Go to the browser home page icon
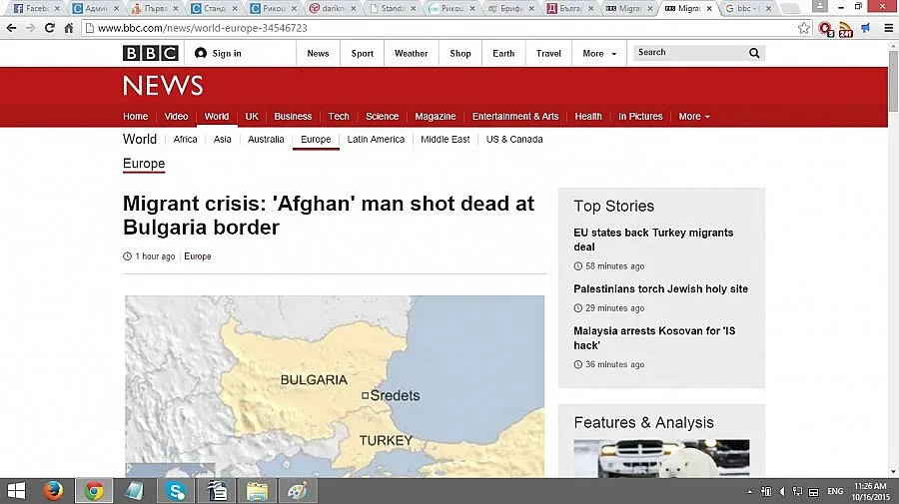 pos(68,28)
